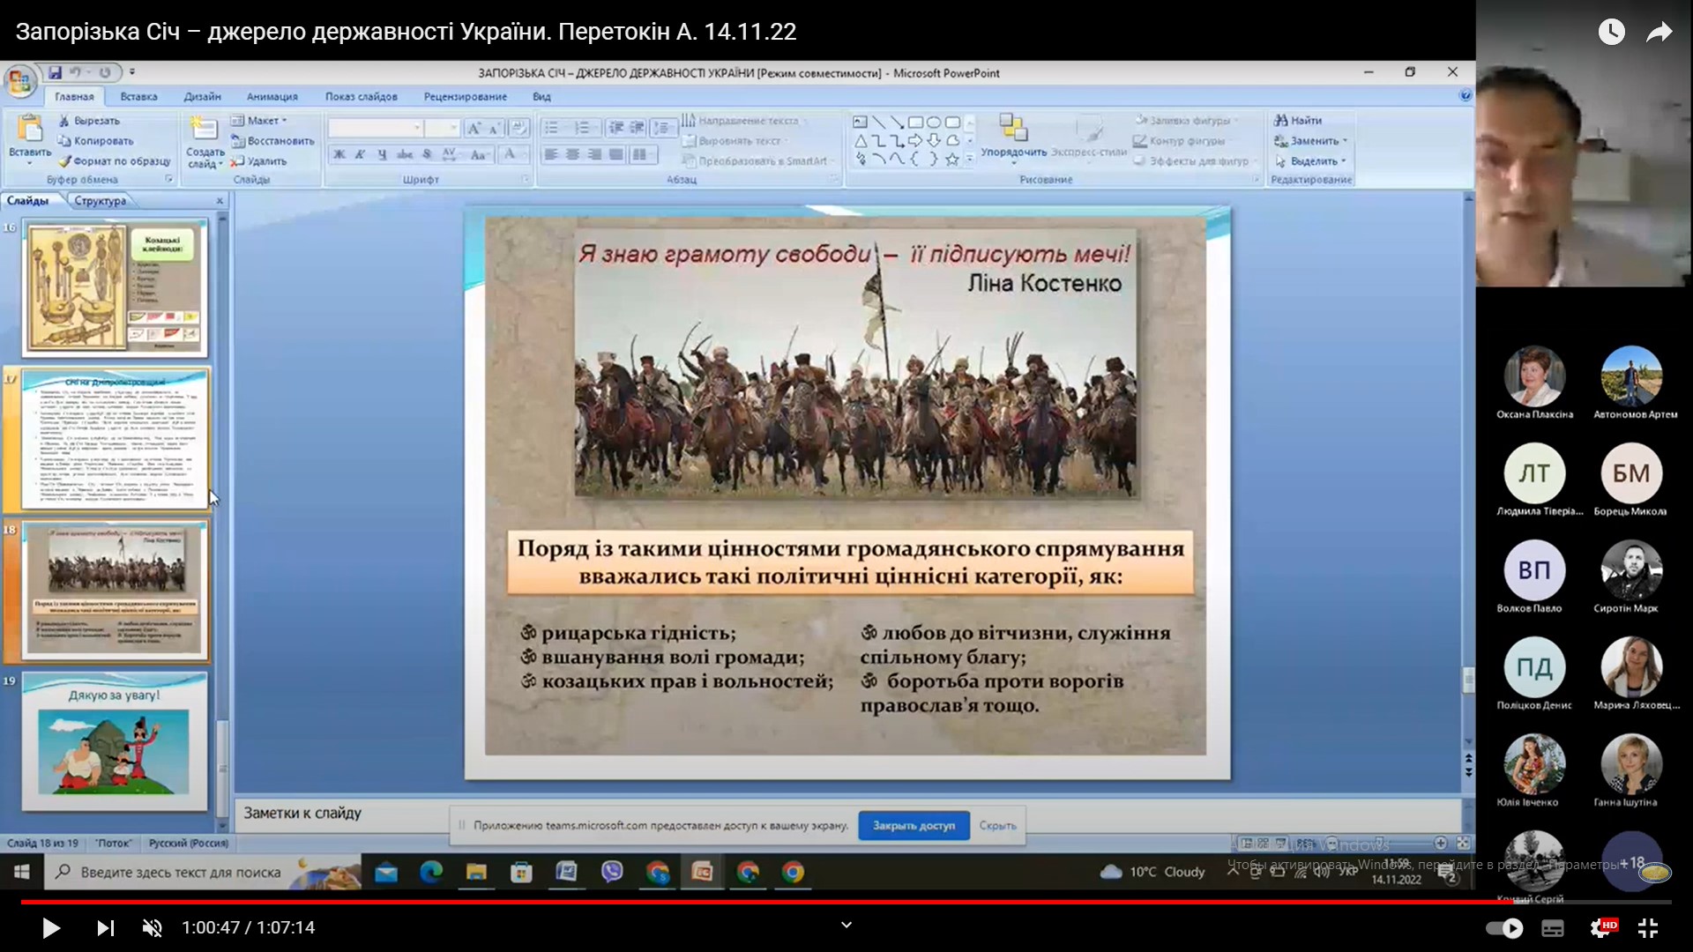Click the Save icon in quick access toolbar
The image size is (1693, 952).
point(55,72)
